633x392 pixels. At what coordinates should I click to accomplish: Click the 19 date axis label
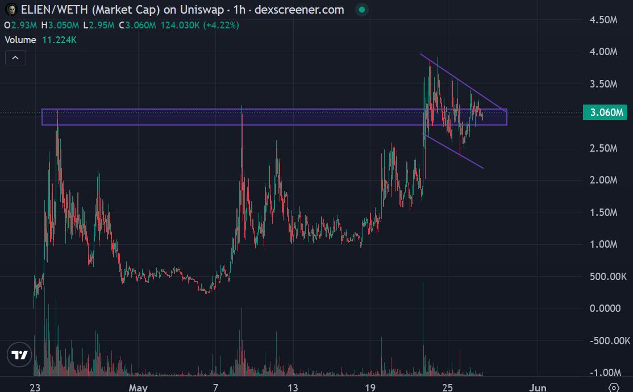370,387
